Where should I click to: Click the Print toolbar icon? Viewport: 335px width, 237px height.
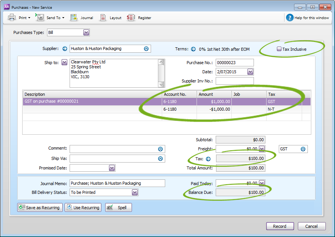12,18
